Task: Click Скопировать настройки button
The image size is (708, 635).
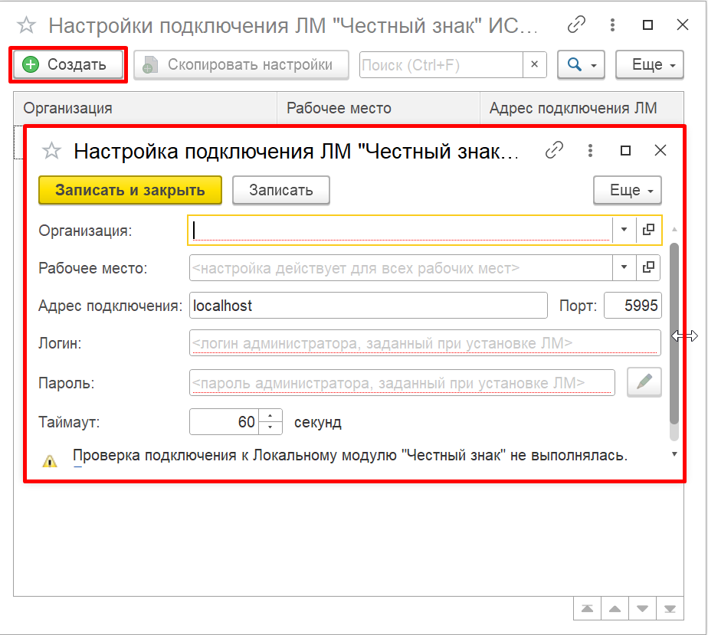Action: pyautogui.click(x=241, y=65)
